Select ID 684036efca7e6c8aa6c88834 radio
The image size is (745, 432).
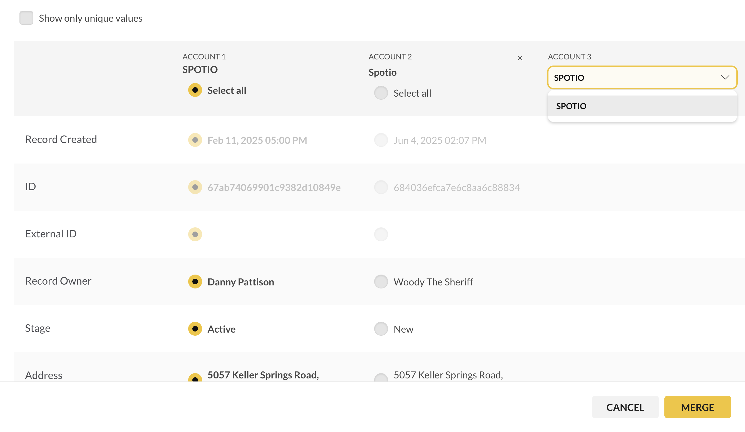(x=381, y=187)
